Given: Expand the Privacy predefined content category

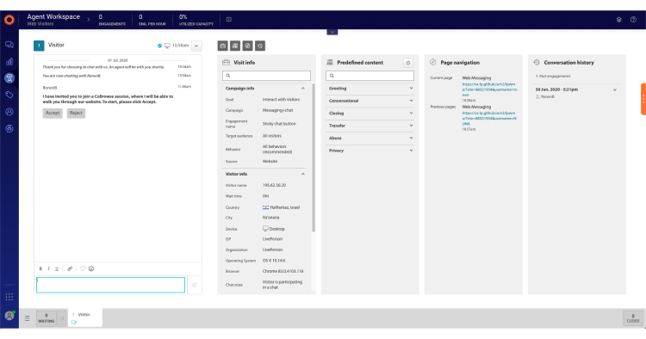Looking at the screenshot, I should click(411, 151).
